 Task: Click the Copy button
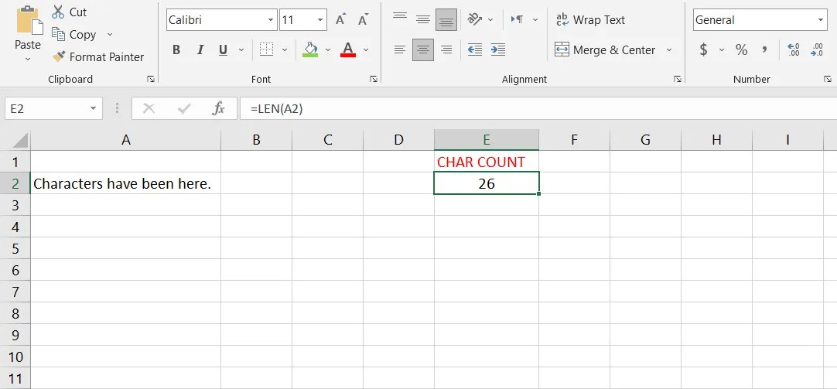point(74,35)
